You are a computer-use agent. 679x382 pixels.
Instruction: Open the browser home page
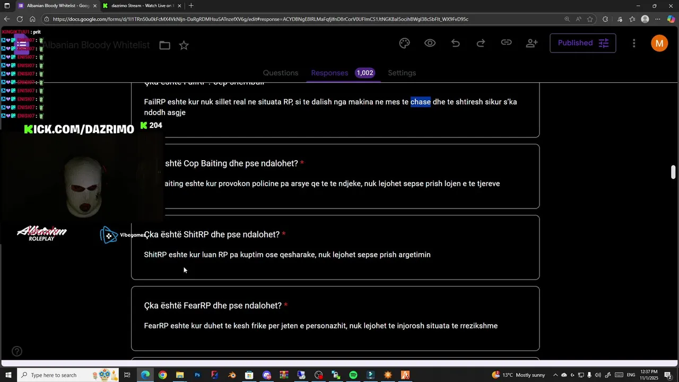(x=32, y=19)
